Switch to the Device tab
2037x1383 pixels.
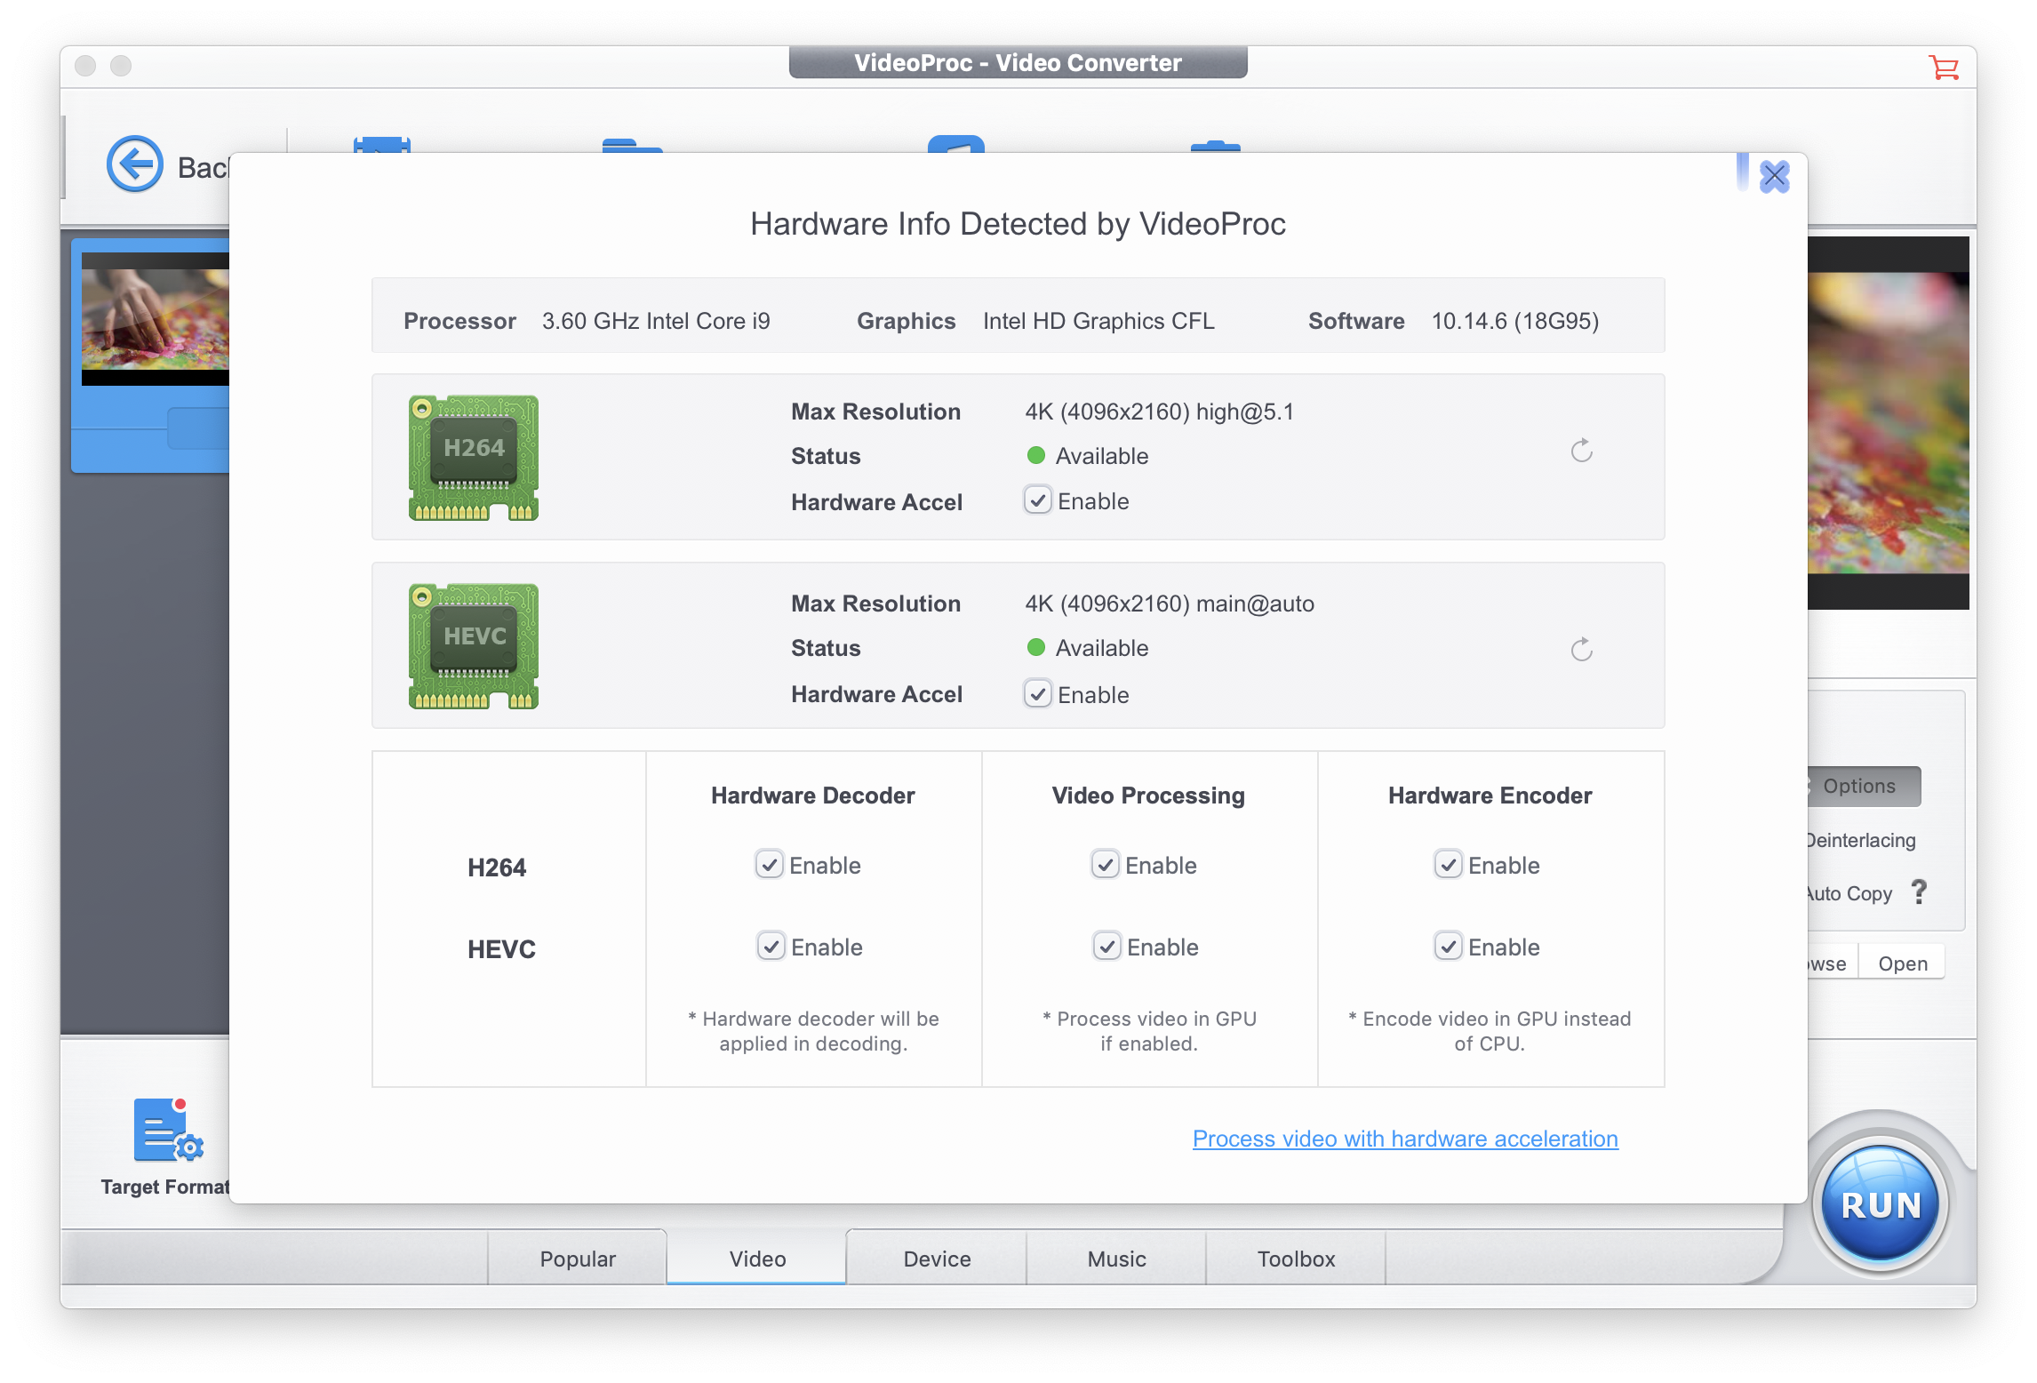(937, 1259)
